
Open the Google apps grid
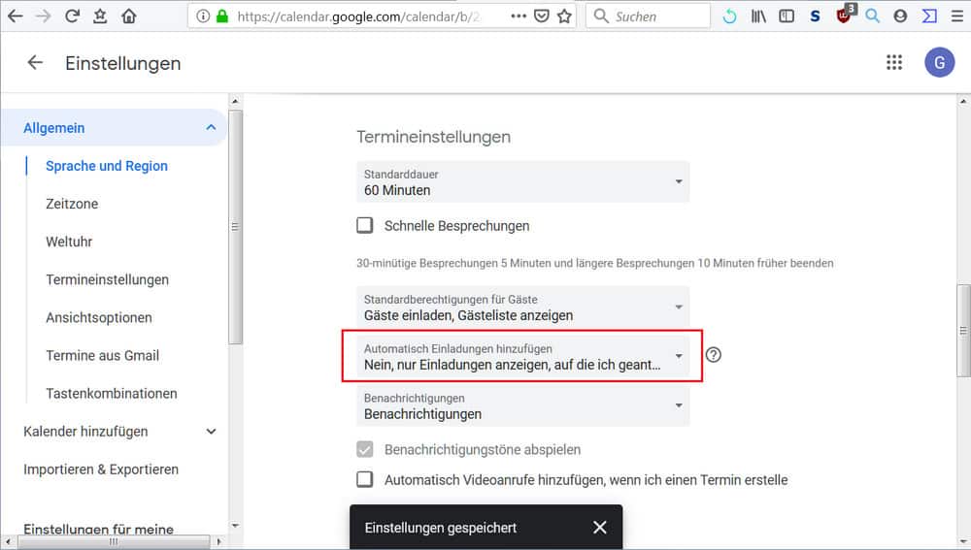894,63
